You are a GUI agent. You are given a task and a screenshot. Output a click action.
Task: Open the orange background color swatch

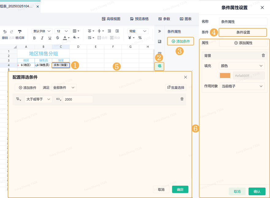pyautogui.click(x=225, y=76)
